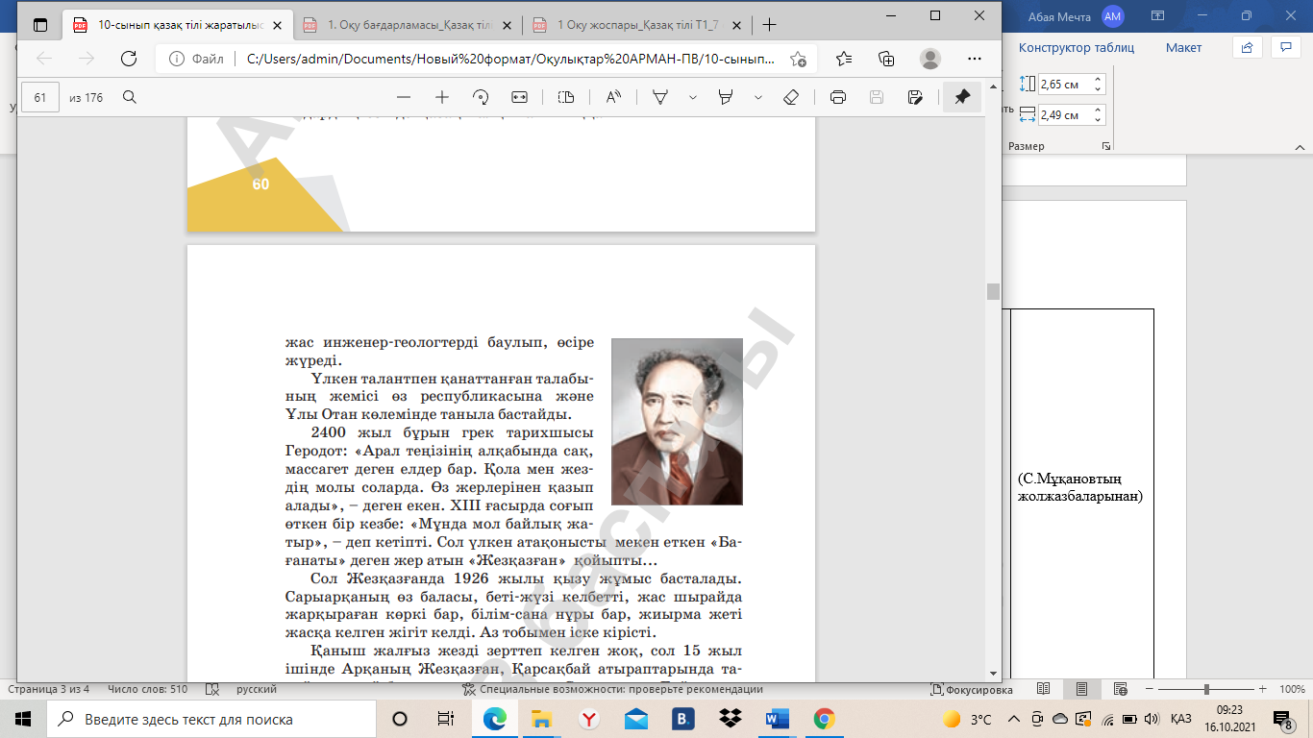Viewport: 1313px width, 738px height.
Task: Open the Макет ribbon tab in Word
Action: (1183, 47)
